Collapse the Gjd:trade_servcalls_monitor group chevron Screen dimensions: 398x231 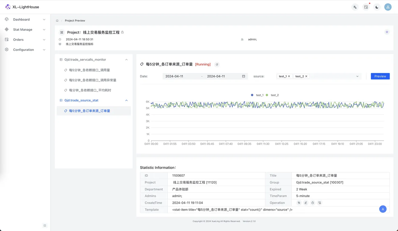(x=127, y=60)
